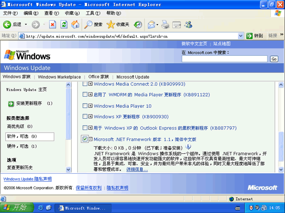Click Windows Update 隐私声明 link
The image size is (285, 213).
(28, 179)
